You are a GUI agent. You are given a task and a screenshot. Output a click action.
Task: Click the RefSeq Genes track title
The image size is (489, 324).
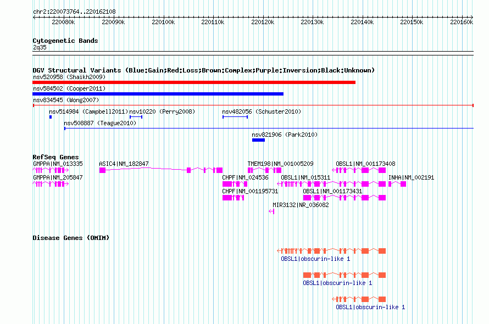click(55, 157)
